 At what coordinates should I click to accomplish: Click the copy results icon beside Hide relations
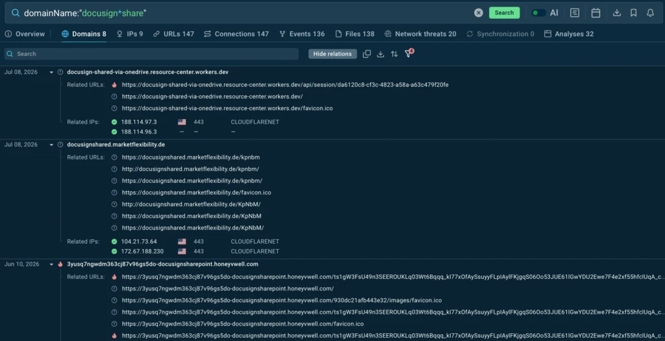pos(367,54)
